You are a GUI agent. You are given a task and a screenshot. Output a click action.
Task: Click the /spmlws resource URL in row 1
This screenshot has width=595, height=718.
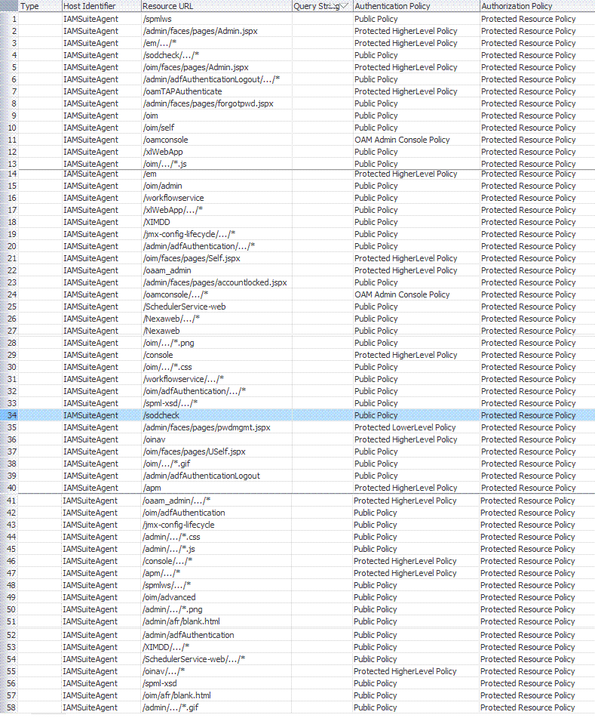[x=216, y=19]
